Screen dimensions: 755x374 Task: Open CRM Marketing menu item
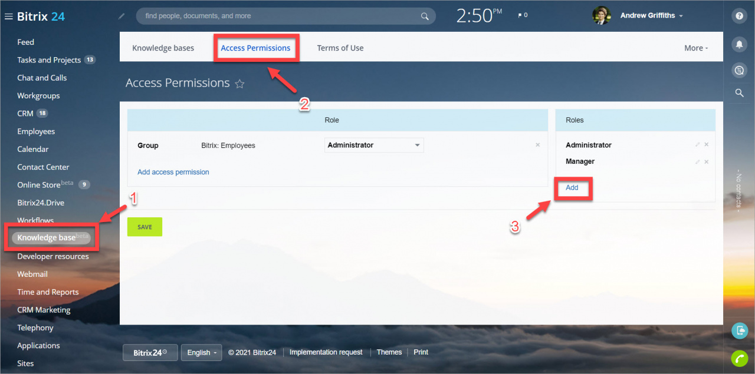44,310
